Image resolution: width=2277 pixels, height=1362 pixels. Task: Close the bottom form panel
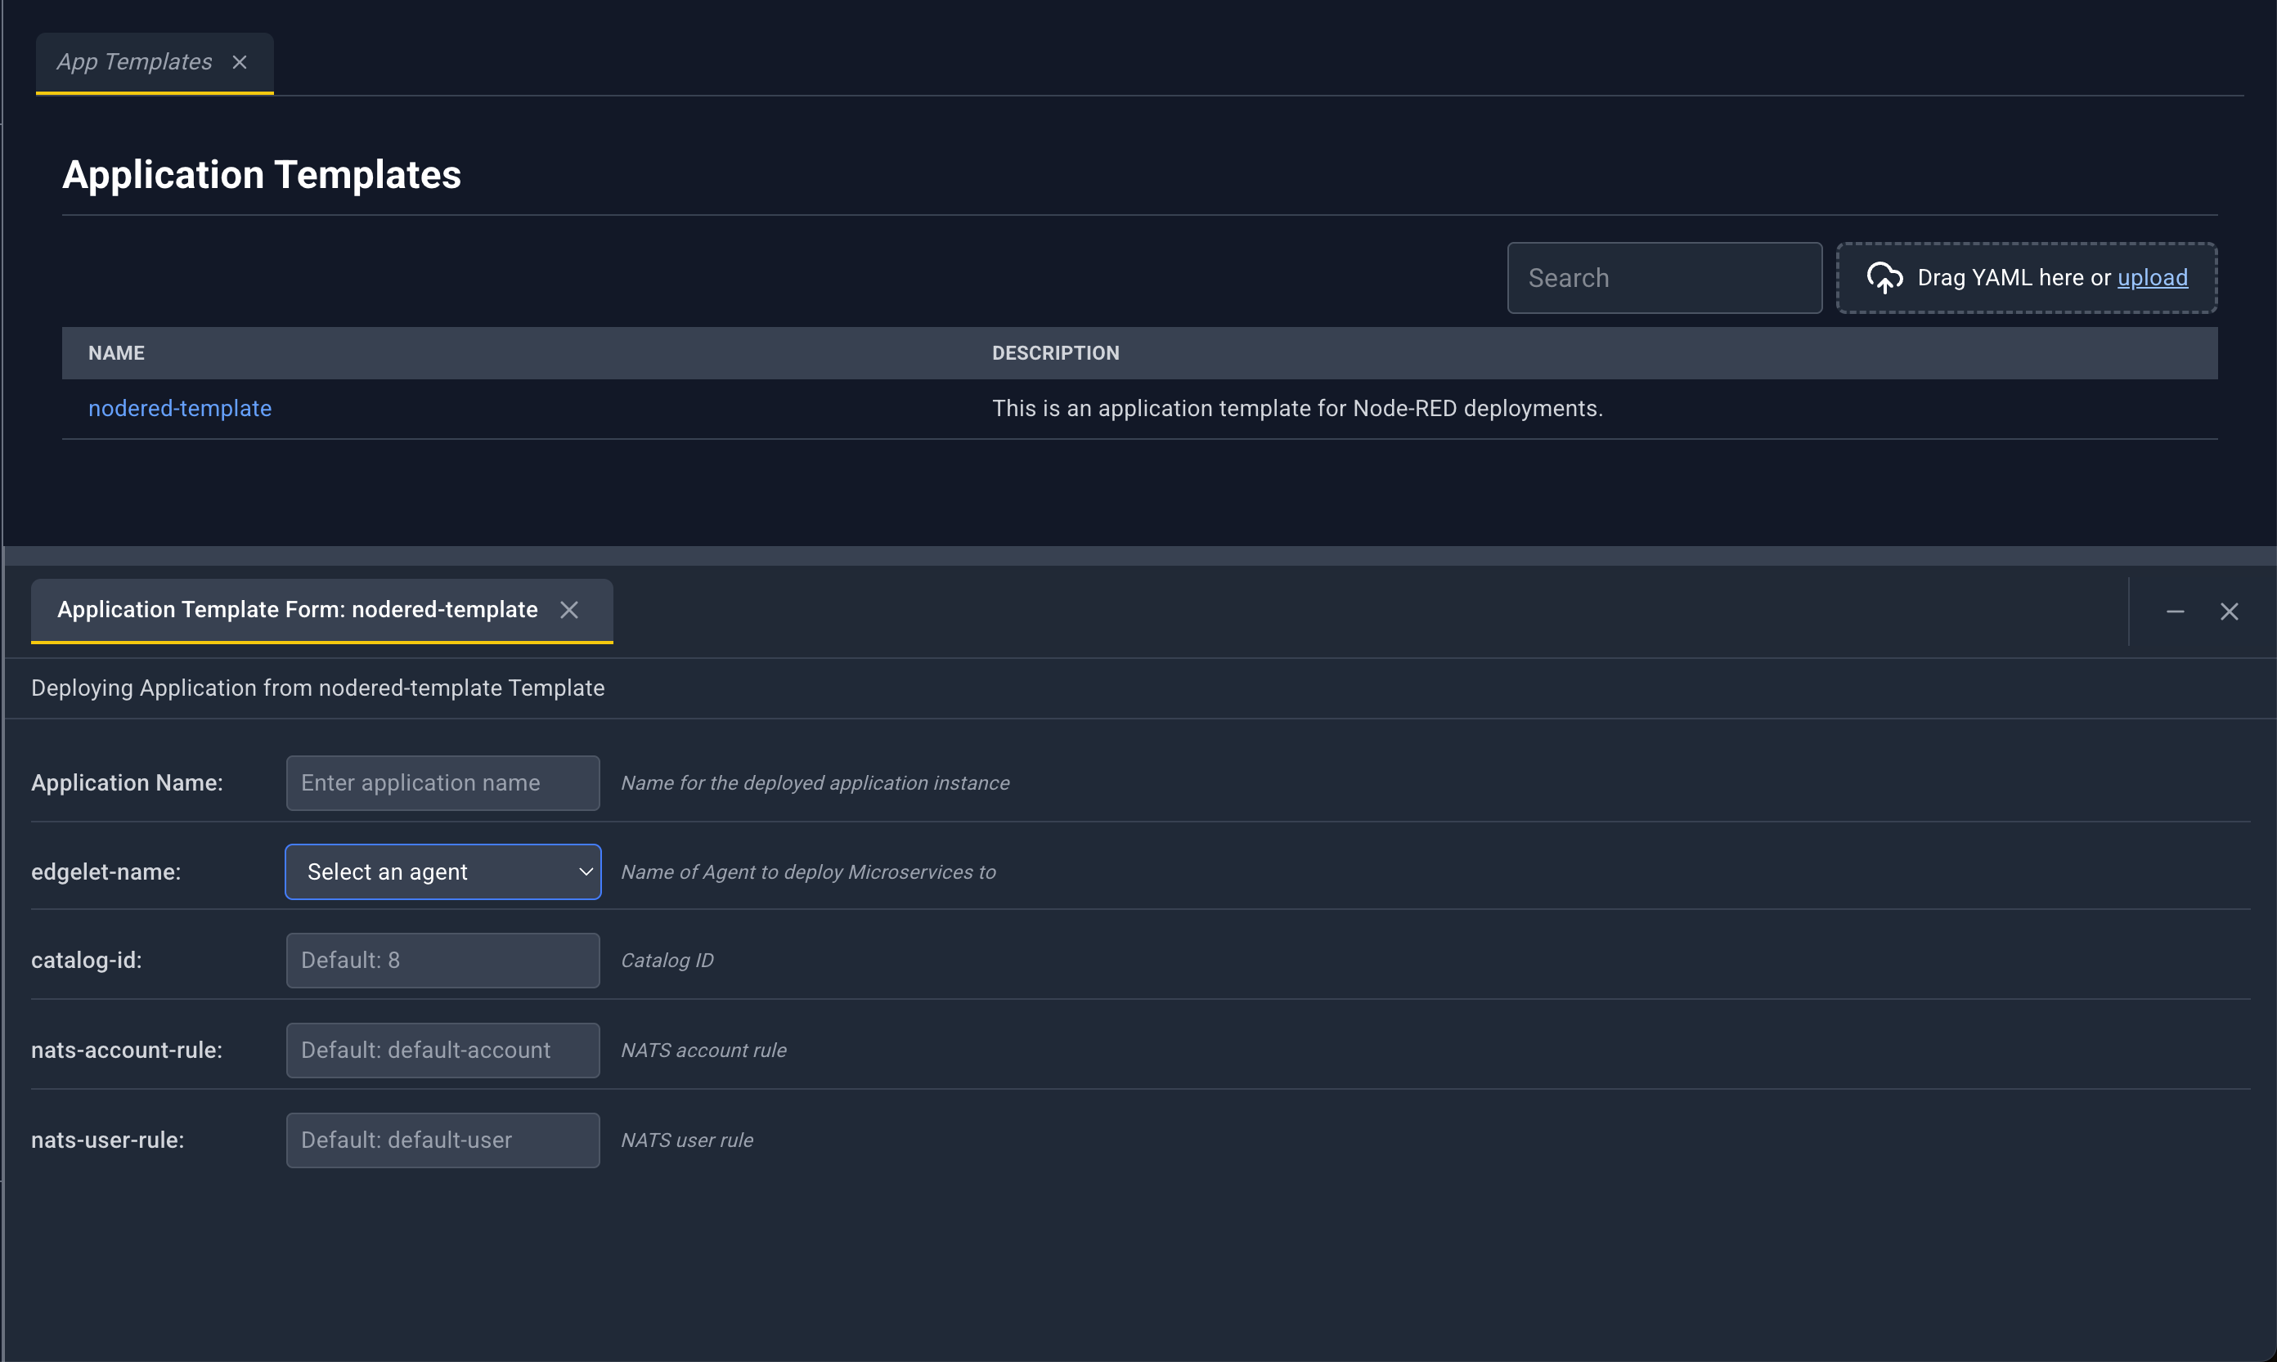click(x=2229, y=612)
